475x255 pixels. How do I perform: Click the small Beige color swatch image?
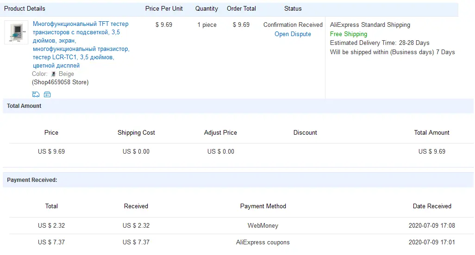(x=54, y=74)
